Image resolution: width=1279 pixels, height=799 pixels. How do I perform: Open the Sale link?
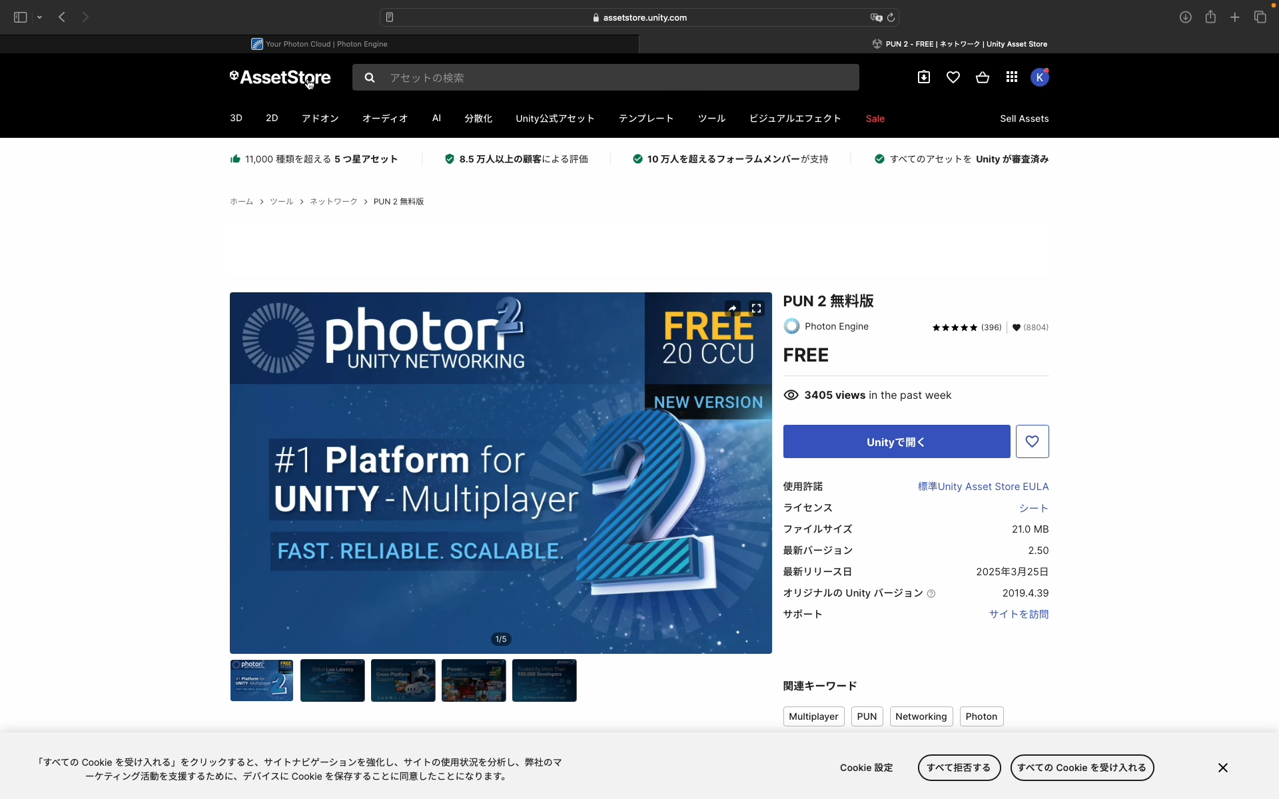tap(875, 119)
